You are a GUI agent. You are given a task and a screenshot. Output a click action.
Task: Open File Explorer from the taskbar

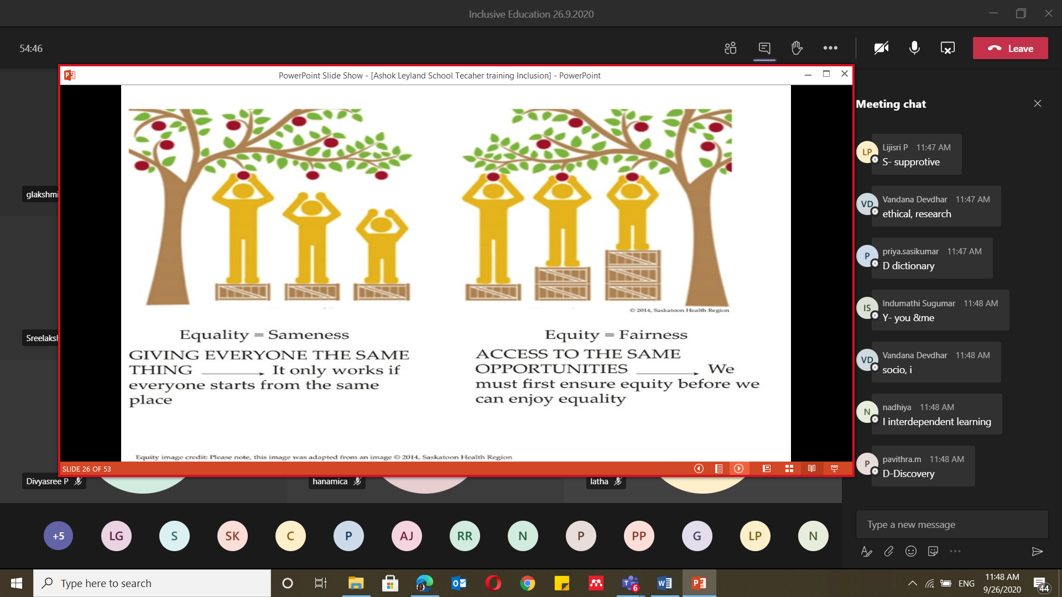tap(356, 583)
